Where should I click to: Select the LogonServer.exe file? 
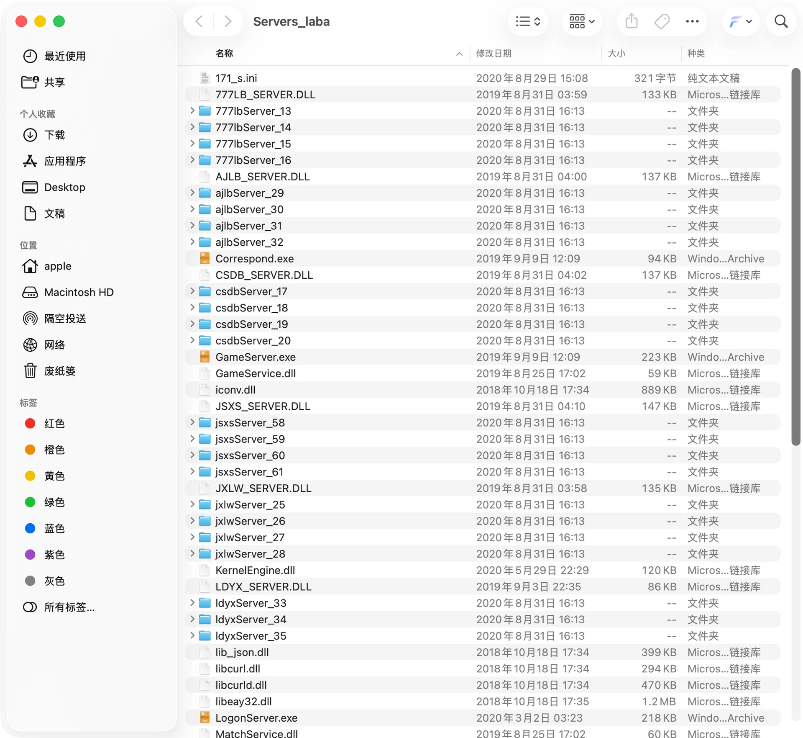[x=483, y=718]
